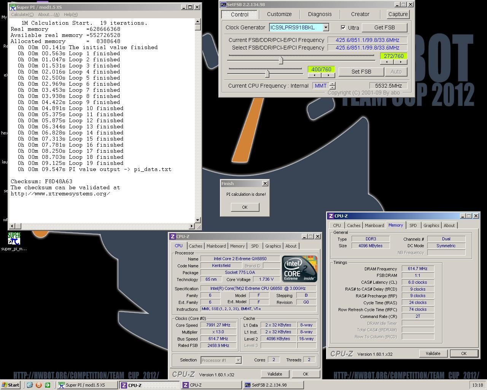
Task: Click the CPU-Z memory window title bar icon
Action: click(x=331, y=216)
